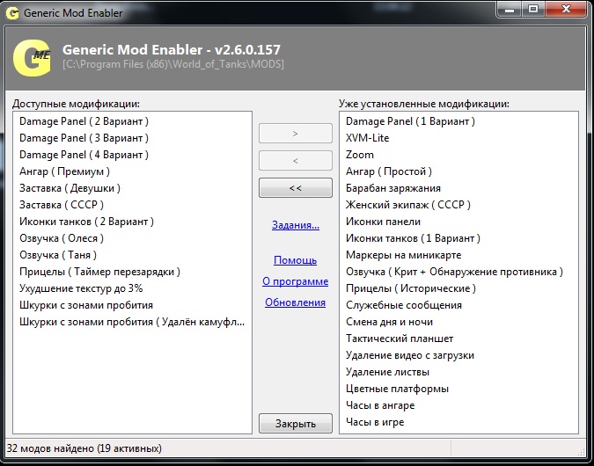Open the Задания... link
Viewport: 594px width, 466px height.
point(296,225)
